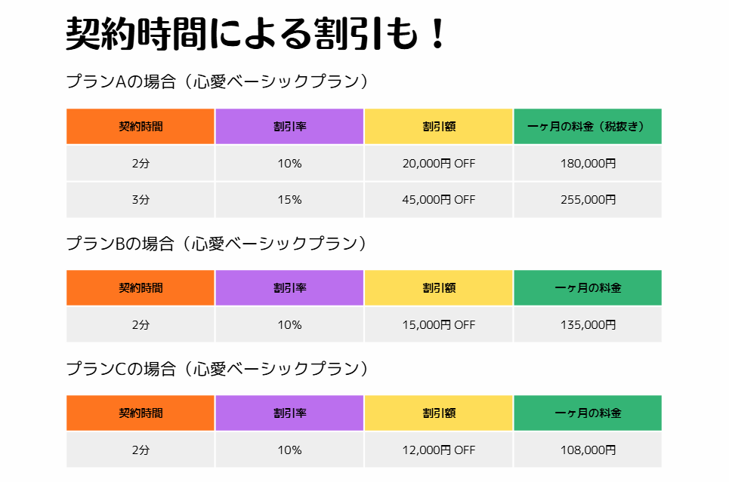Click the "15%" discount rate cell
729x482 pixels.
[289, 200]
